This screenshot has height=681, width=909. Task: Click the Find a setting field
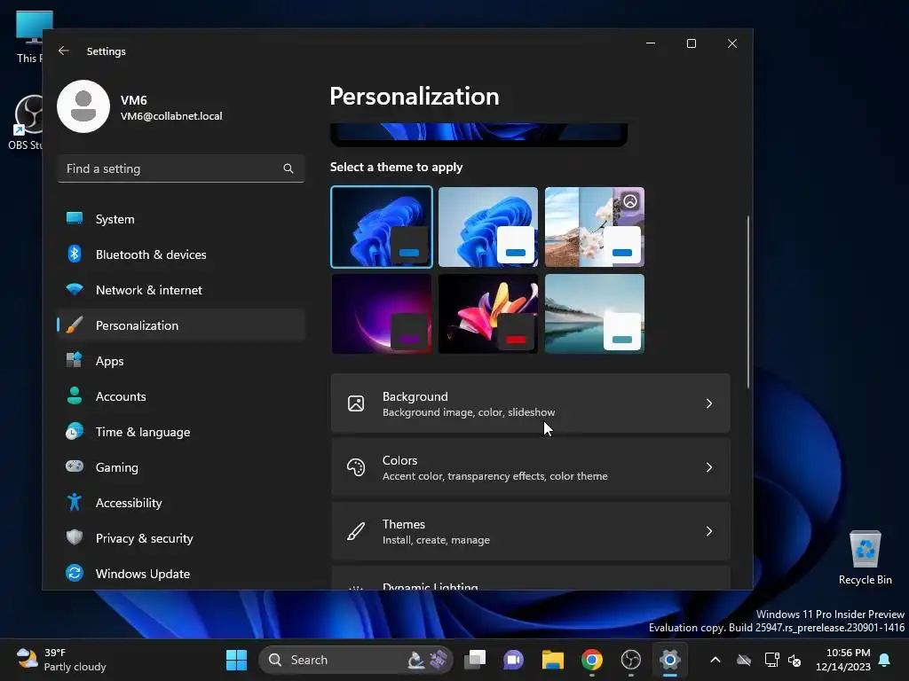(x=181, y=168)
